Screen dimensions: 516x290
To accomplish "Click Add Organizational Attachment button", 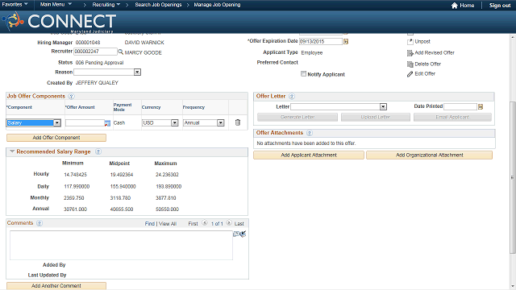I will point(430,155).
